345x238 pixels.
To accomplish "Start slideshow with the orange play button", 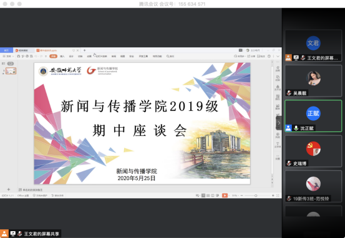I will 225,196.
